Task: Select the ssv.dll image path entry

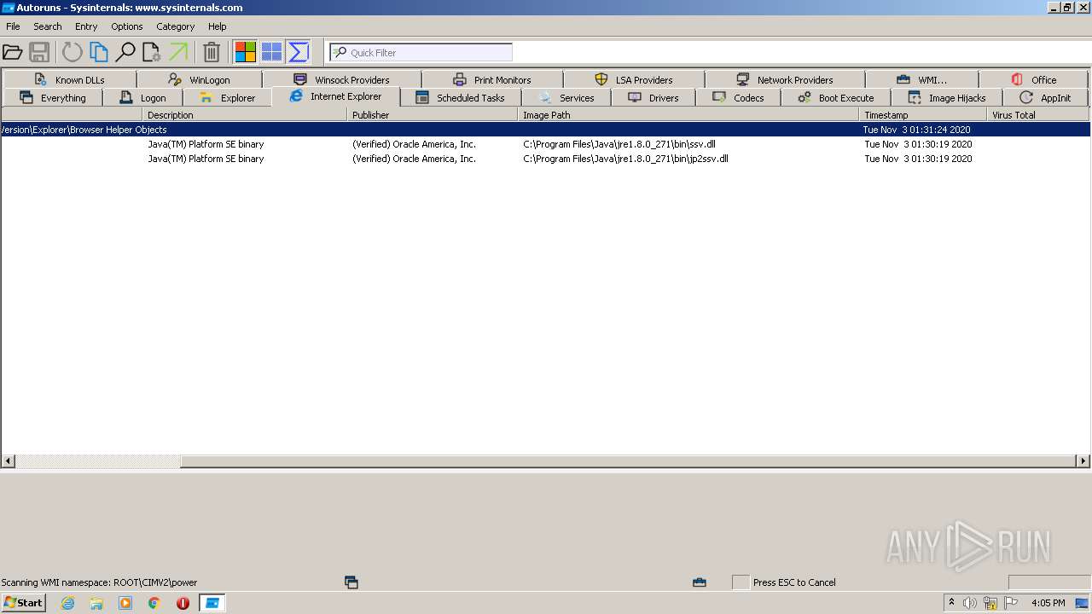Action: (619, 144)
